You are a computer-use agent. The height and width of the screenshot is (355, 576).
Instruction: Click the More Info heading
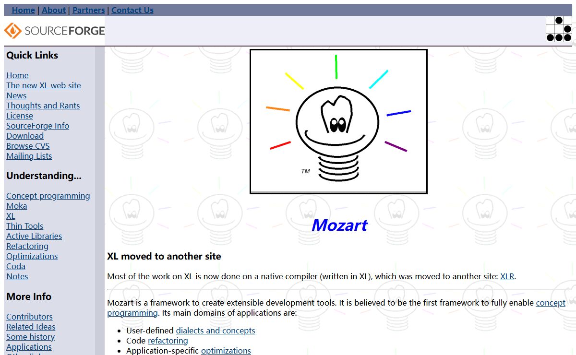coord(29,296)
